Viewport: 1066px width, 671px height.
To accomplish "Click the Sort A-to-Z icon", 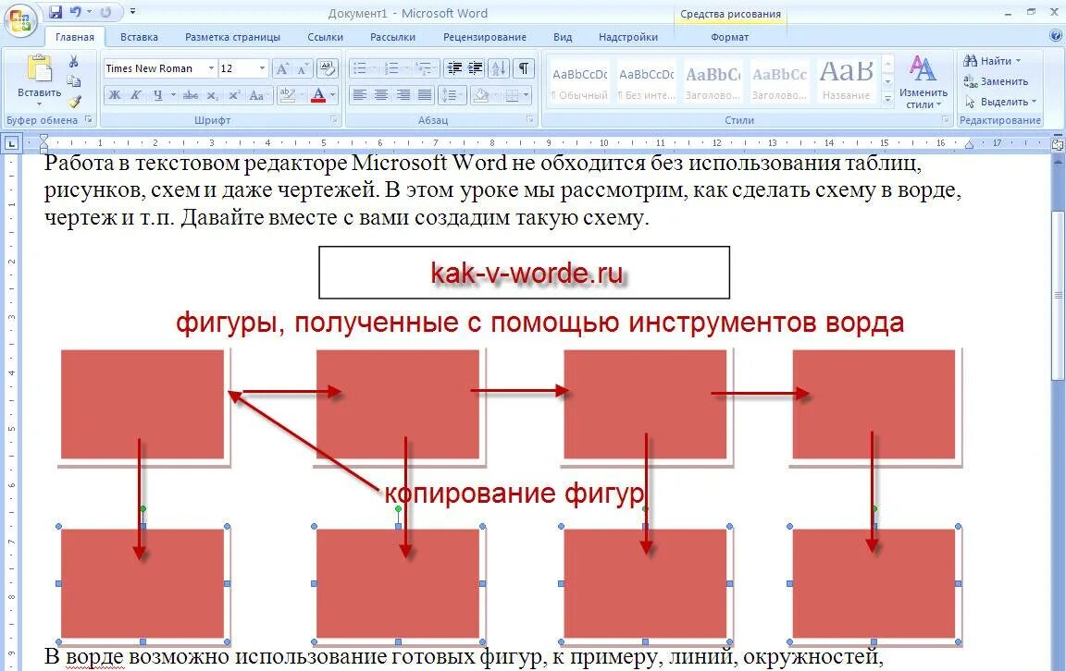I will click(x=499, y=67).
